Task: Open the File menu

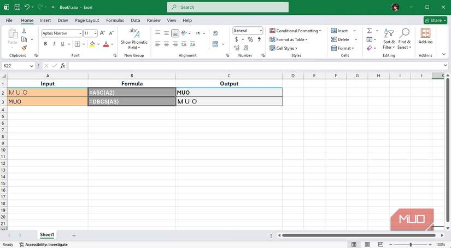Action: click(x=9, y=20)
